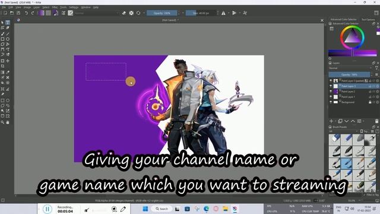Open the brush presets tag dropdown
380x214 pixels.
[x=344, y=131]
